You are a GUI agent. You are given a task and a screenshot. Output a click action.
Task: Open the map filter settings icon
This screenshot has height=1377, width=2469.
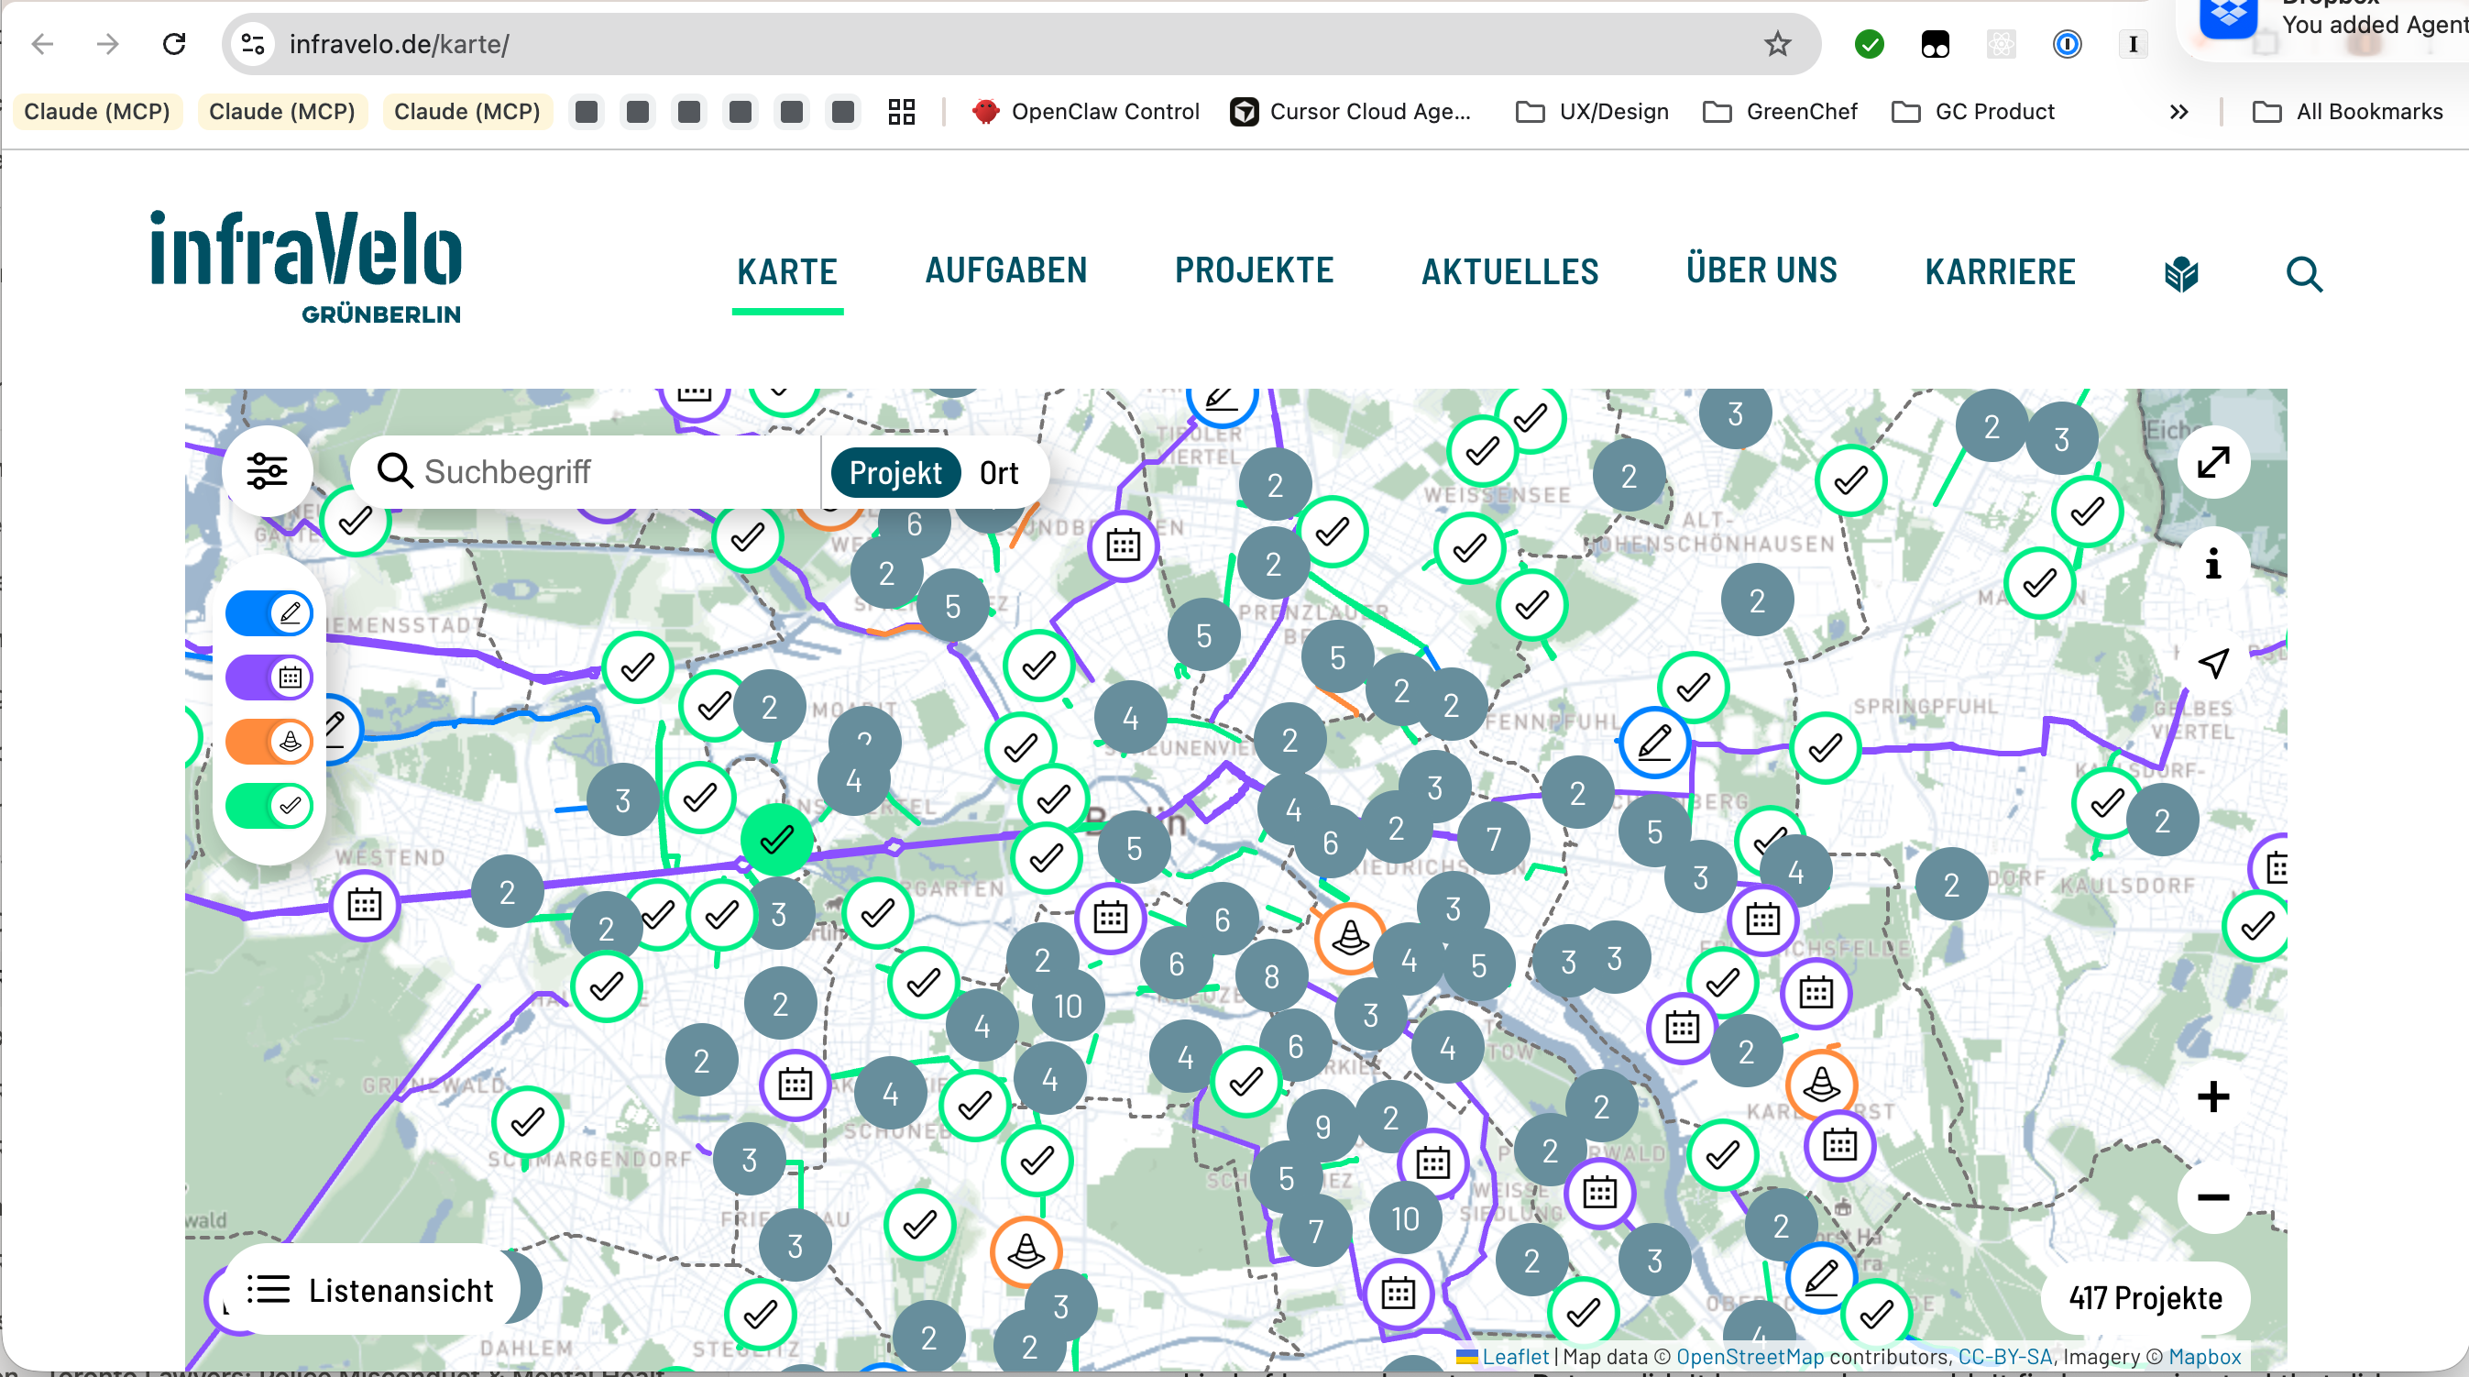(x=269, y=470)
